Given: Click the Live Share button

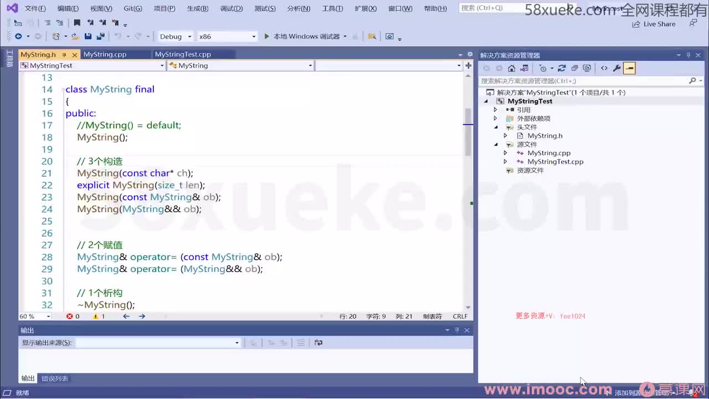Looking at the screenshot, I should point(654,24).
